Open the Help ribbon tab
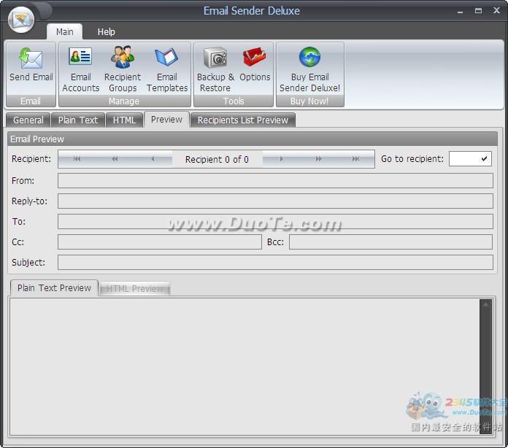Screen dimensions: 508x448 (107, 32)
